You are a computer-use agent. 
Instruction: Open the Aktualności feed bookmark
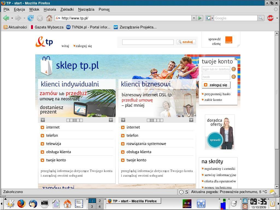pyautogui.click(x=15, y=27)
